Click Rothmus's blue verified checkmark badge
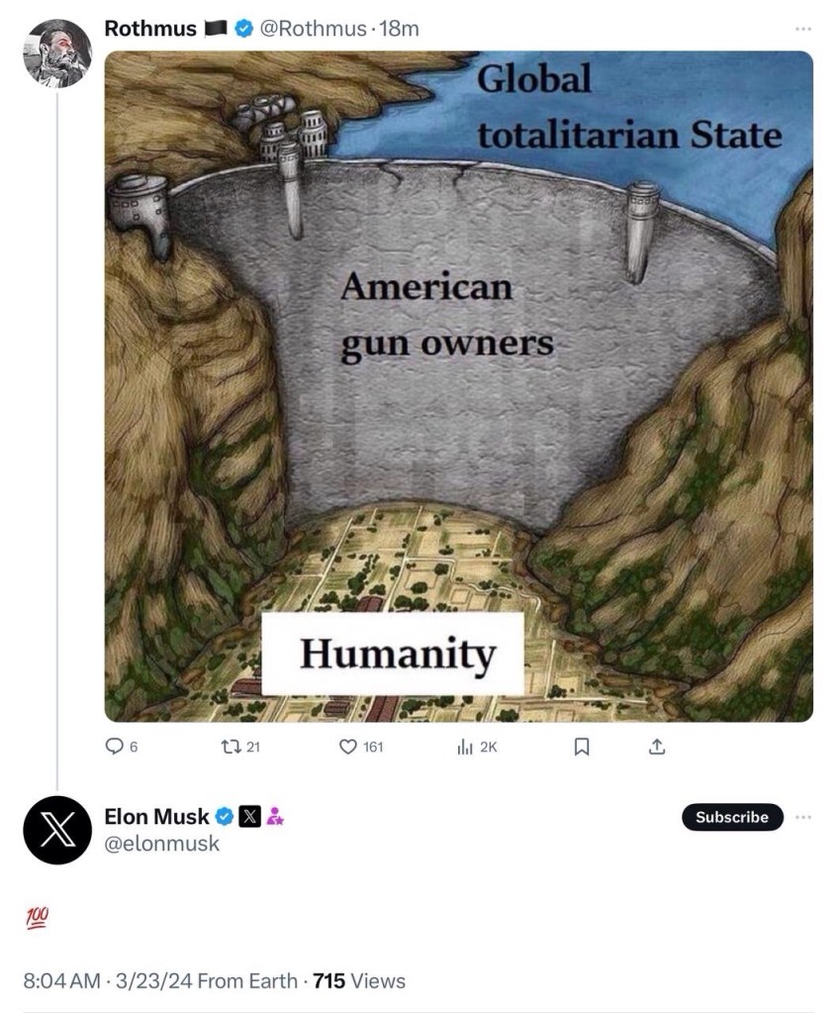 (x=243, y=29)
